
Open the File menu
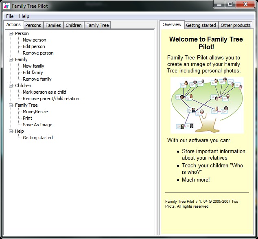[10, 16]
